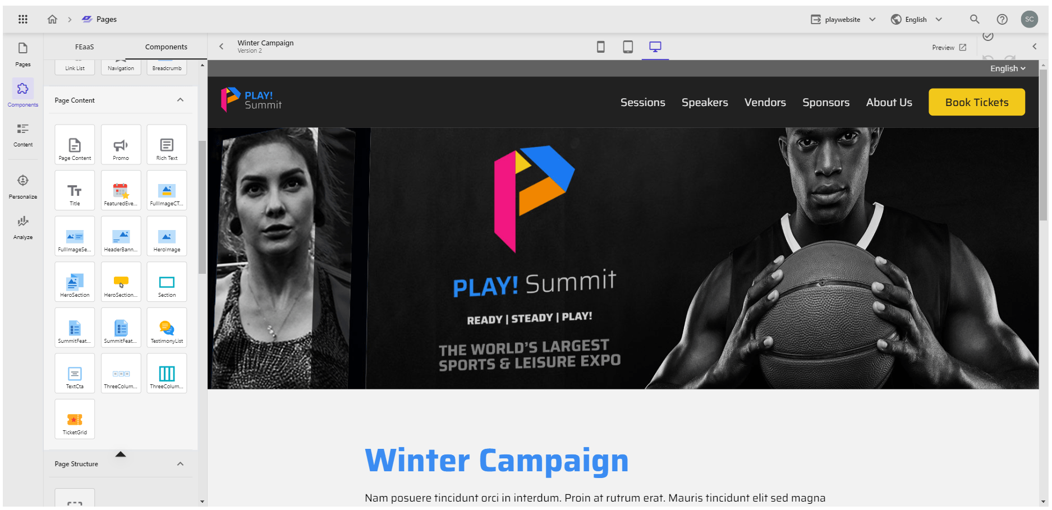Collapse the Page Structure section
Image resolution: width=1052 pixels, height=510 pixels.
click(180, 464)
